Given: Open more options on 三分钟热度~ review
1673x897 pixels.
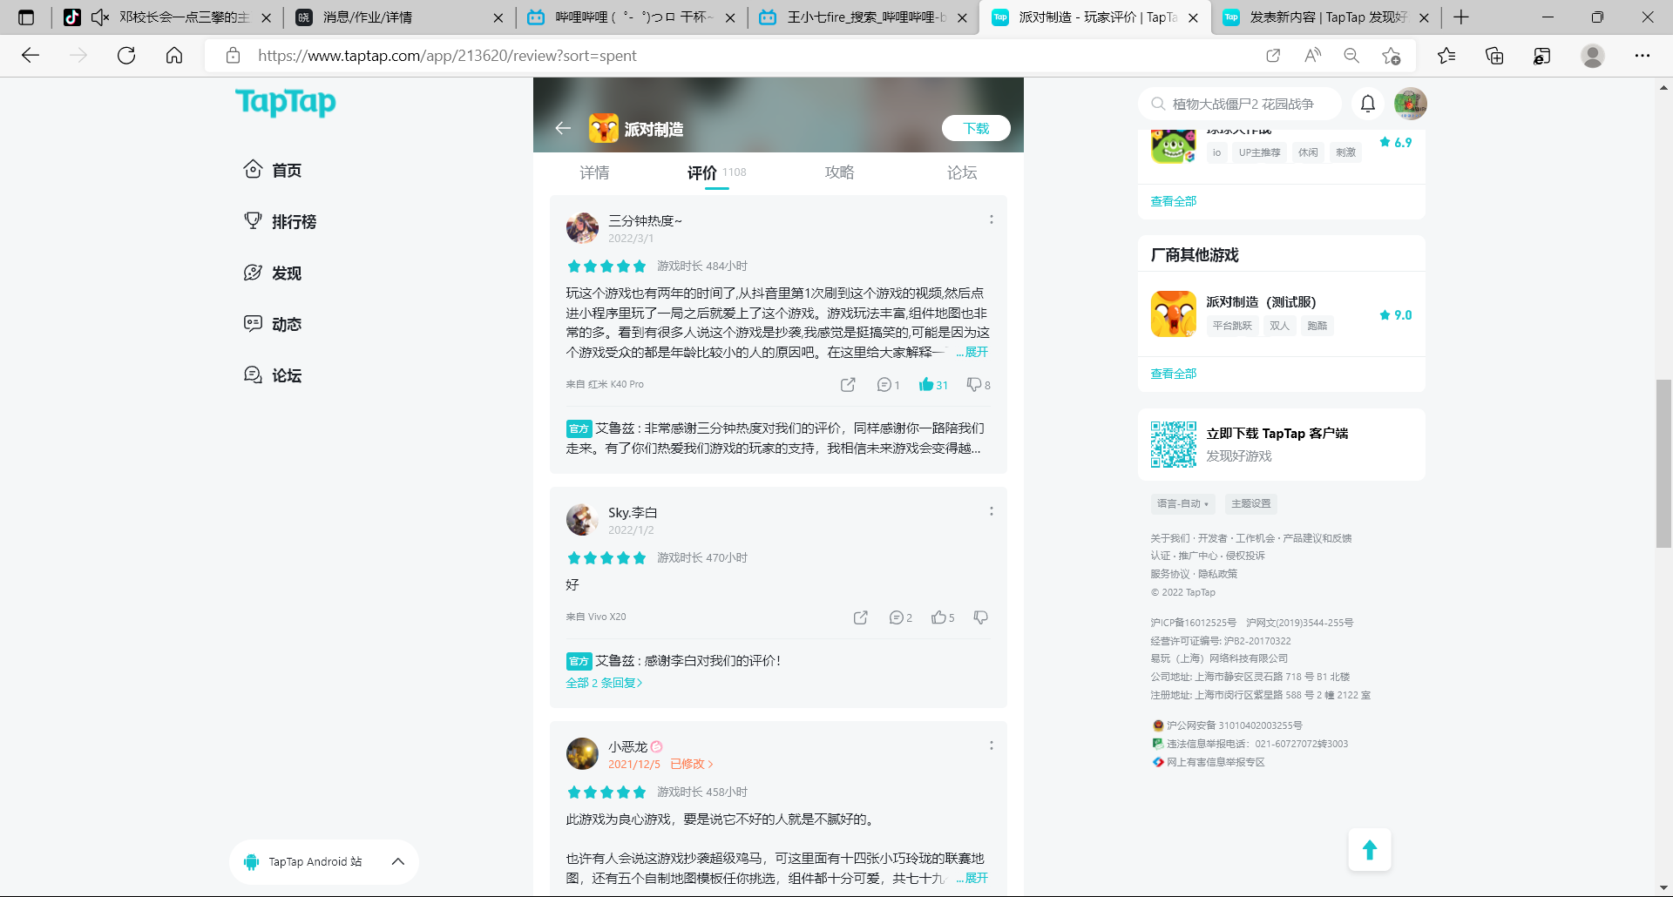Looking at the screenshot, I should pyautogui.click(x=991, y=219).
